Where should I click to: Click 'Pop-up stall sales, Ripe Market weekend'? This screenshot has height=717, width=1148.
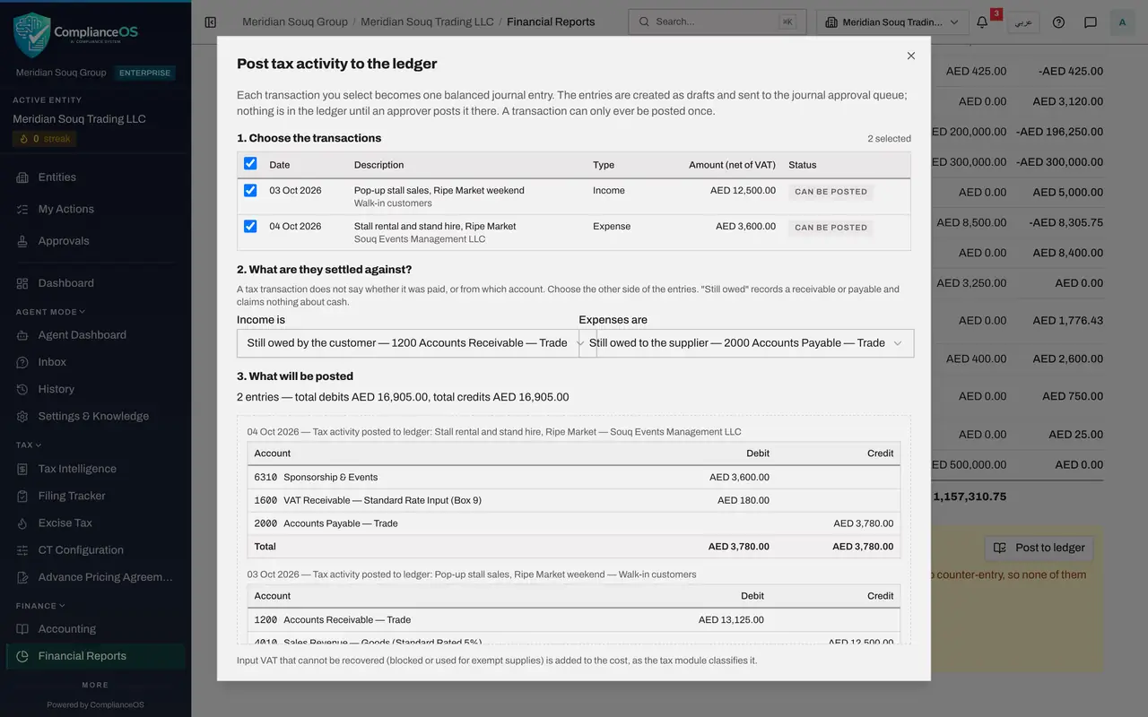coord(439,190)
